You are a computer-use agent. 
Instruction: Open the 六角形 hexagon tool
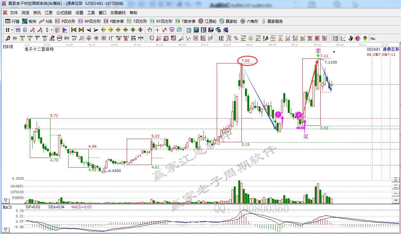(x=249, y=21)
